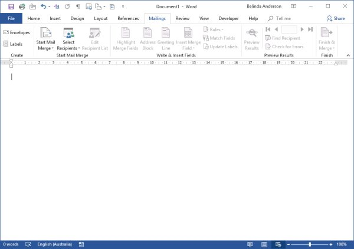
Task: Switch to the Home tab
Action: pyautogui.click(x=34, y=18)
